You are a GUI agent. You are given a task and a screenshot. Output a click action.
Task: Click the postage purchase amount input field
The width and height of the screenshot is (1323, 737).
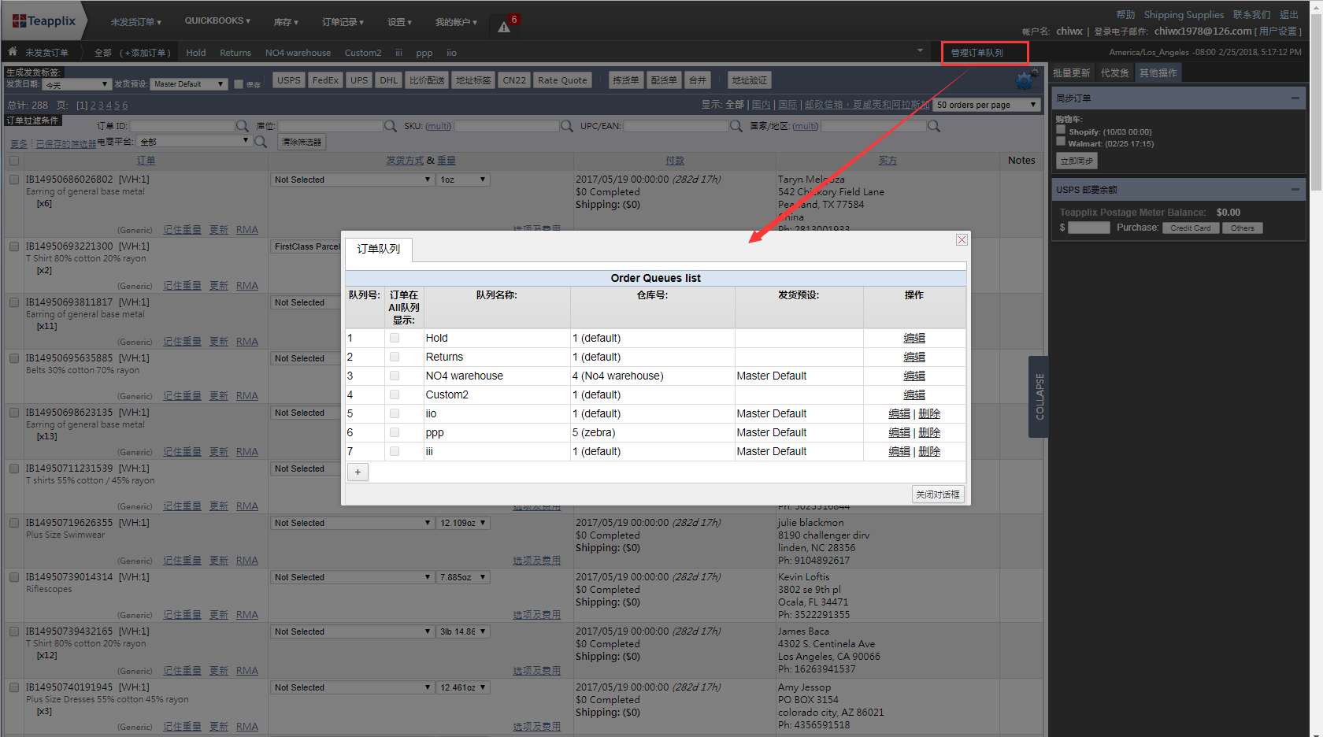point(1088,228)
